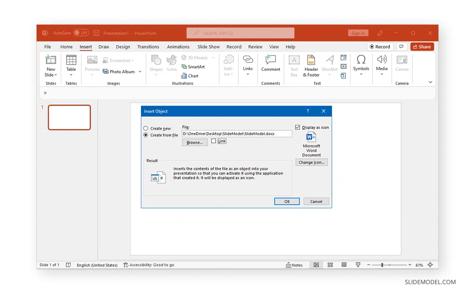Viewport: 475px width, 294px height.
Task: Click English (United States) language status
Action: pyautogui.click(x=97, y=265)
